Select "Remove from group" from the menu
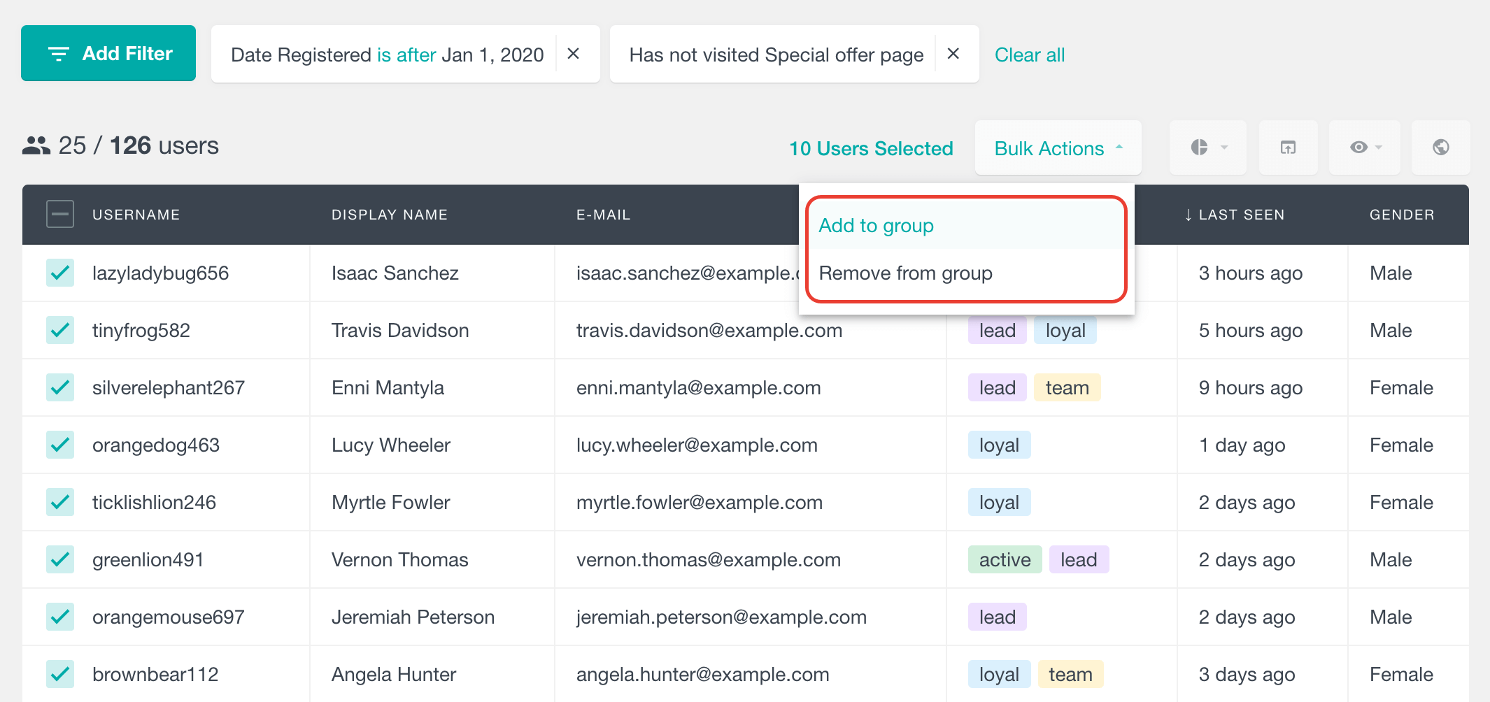 [906, 273]
